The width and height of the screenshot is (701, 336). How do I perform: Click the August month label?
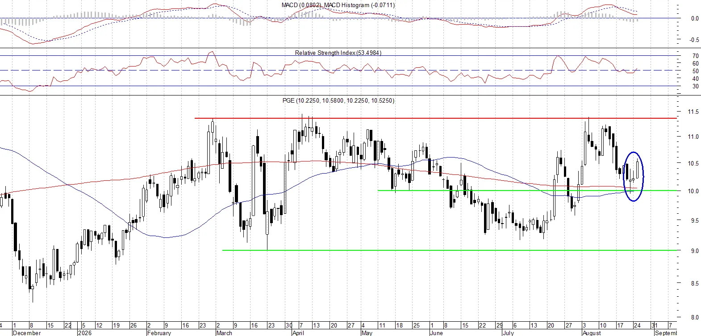point(592,333)
